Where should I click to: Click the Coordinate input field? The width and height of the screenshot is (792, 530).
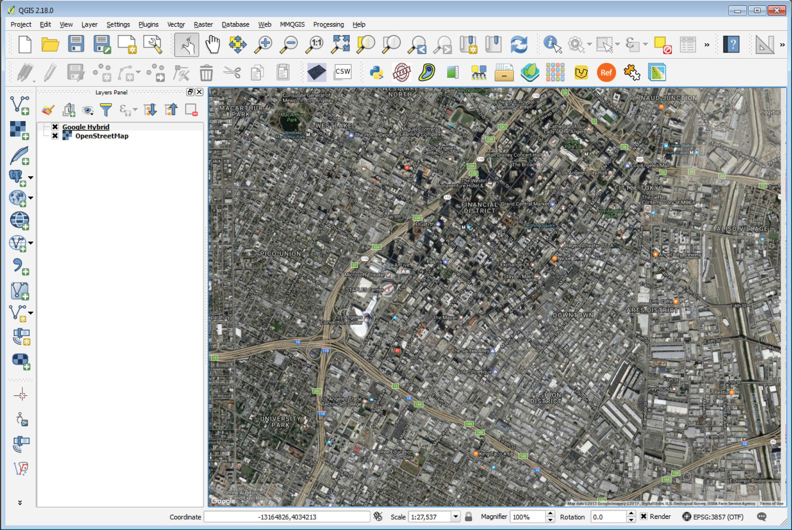pyautogui.click(x=287, y=517)
